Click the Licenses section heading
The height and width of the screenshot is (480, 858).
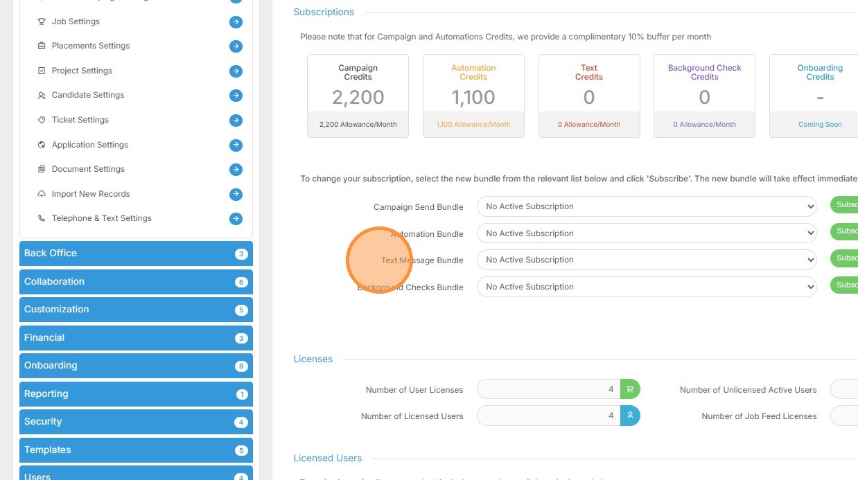[x=313, y=359]
